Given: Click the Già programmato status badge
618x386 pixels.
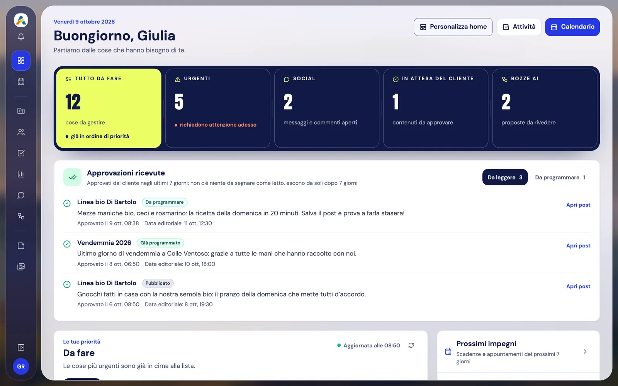Looking at the screenshot, I should click(x=160, y=243).
